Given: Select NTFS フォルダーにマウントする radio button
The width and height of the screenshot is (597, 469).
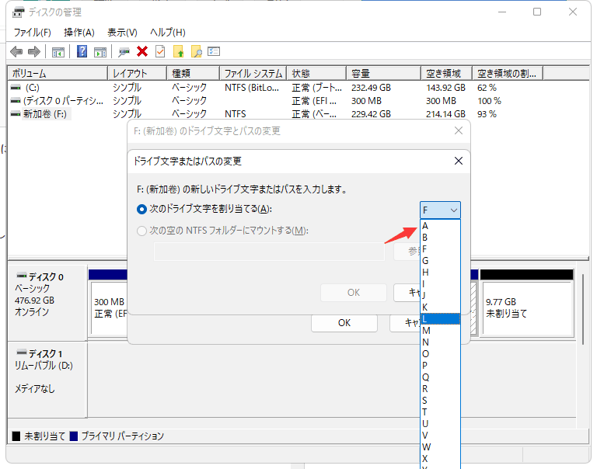Looking at the screenshot, I should 141,231.
